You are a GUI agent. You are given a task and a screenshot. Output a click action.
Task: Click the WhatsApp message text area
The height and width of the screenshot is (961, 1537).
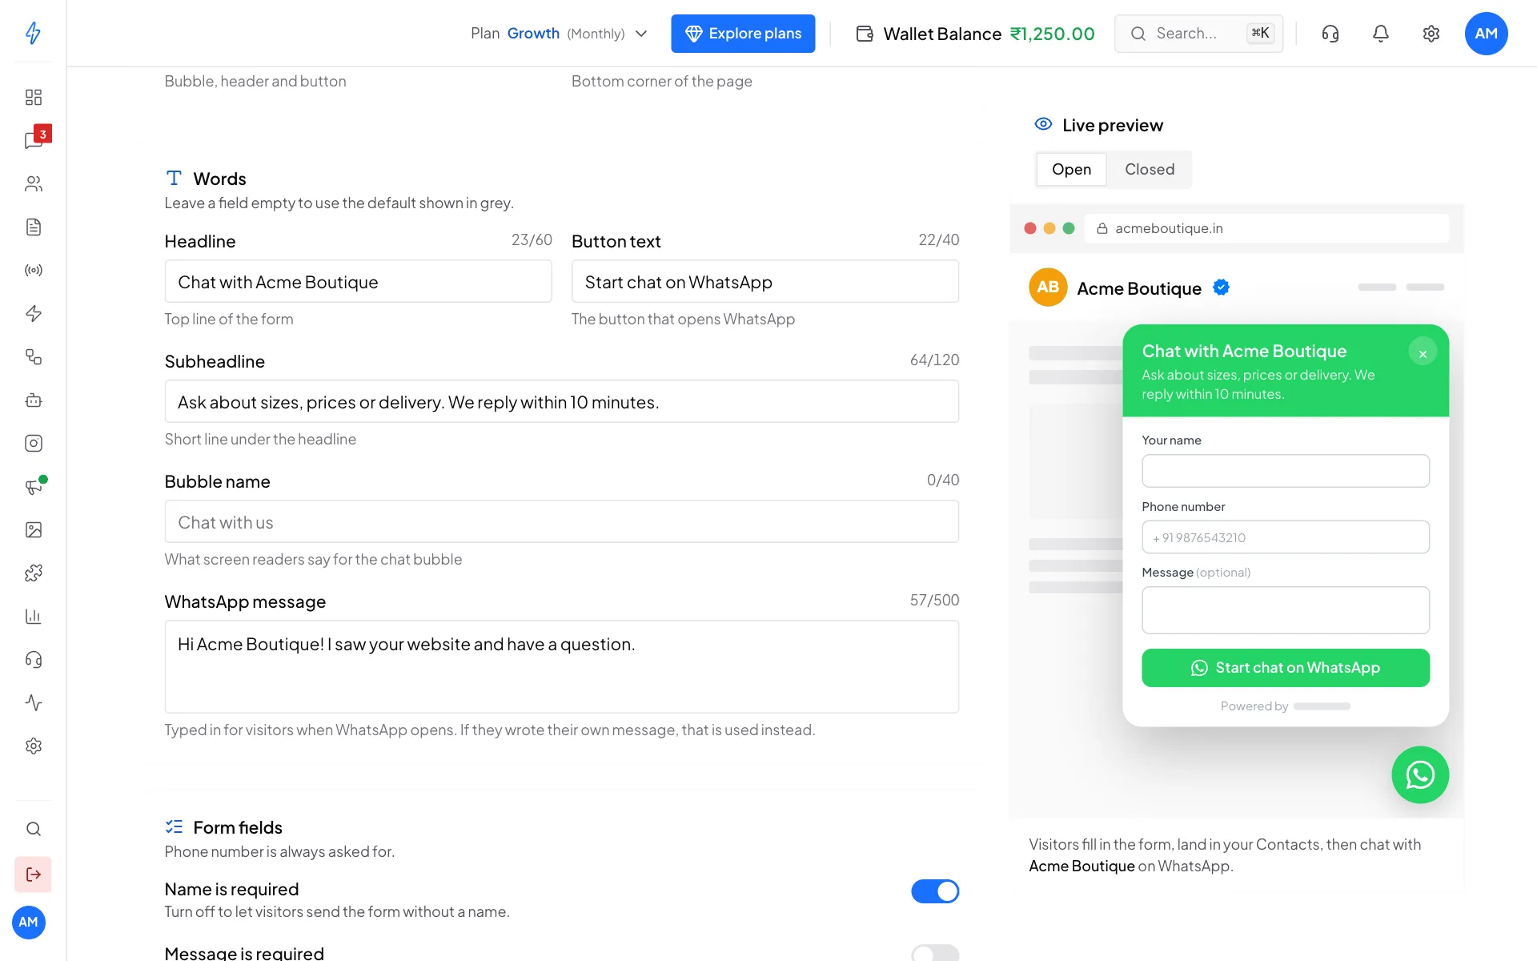(x=562, y=667)
